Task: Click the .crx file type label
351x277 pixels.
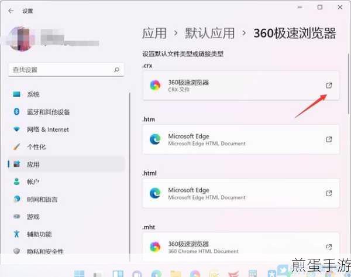Action: point(147,66)
